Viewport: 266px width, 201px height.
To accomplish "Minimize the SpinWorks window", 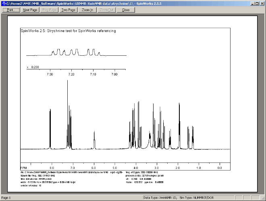I will (x=253, y=4).
